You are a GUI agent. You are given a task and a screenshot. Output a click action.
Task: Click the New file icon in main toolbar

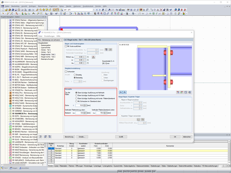[3, 10]
